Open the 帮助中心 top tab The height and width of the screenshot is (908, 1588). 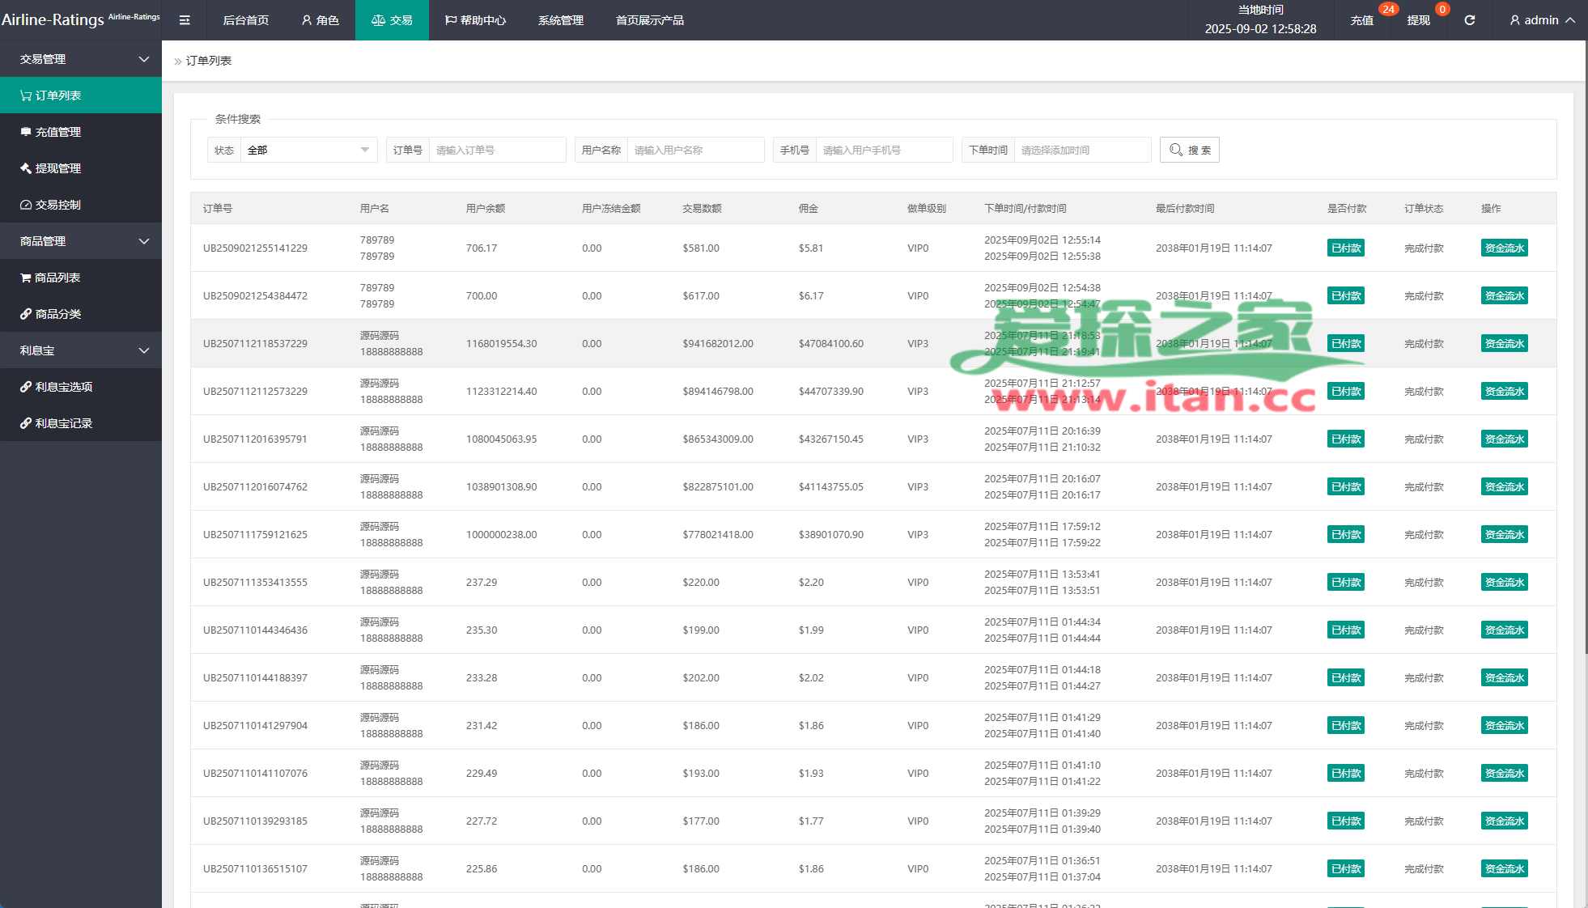point(475,20)
